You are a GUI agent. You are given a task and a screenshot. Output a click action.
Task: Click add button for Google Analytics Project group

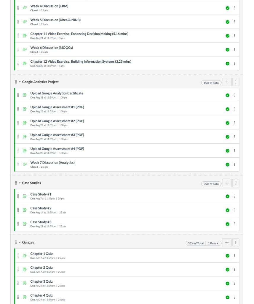[x=227, y=82]
